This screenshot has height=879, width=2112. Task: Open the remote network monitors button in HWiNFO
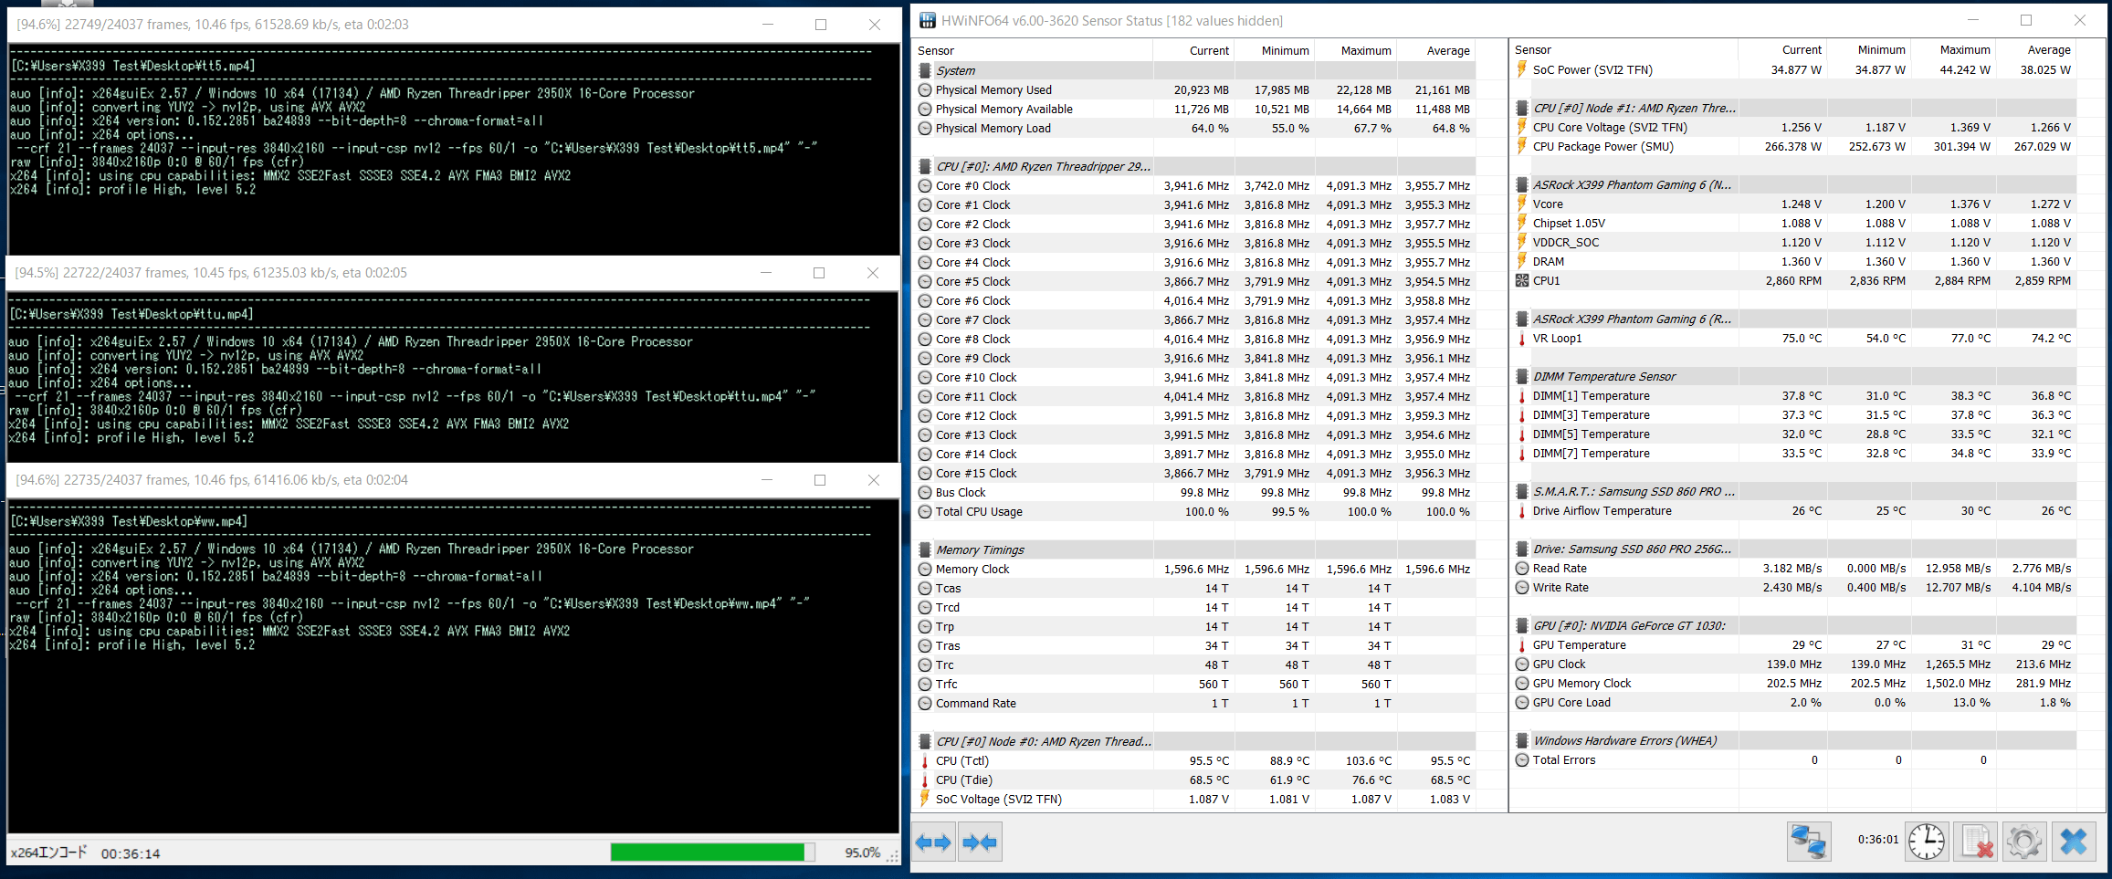click(1809, 841)
